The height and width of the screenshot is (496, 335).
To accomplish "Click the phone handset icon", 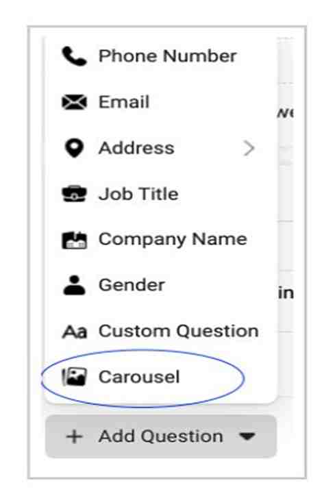I will coord(74,56).
